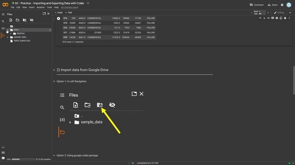Viewport: 295px width, 165px height.
Task: Collapse the header with chevron up
Action: click(x=290, y=13)
